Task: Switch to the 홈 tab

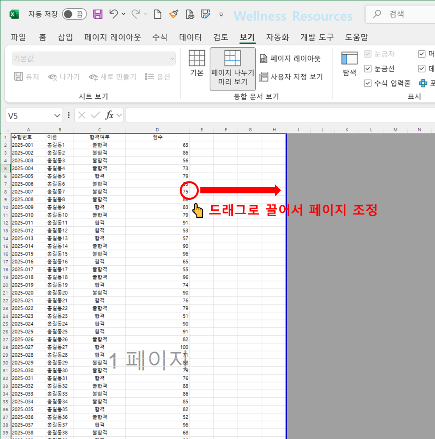Action: point(42,37)
